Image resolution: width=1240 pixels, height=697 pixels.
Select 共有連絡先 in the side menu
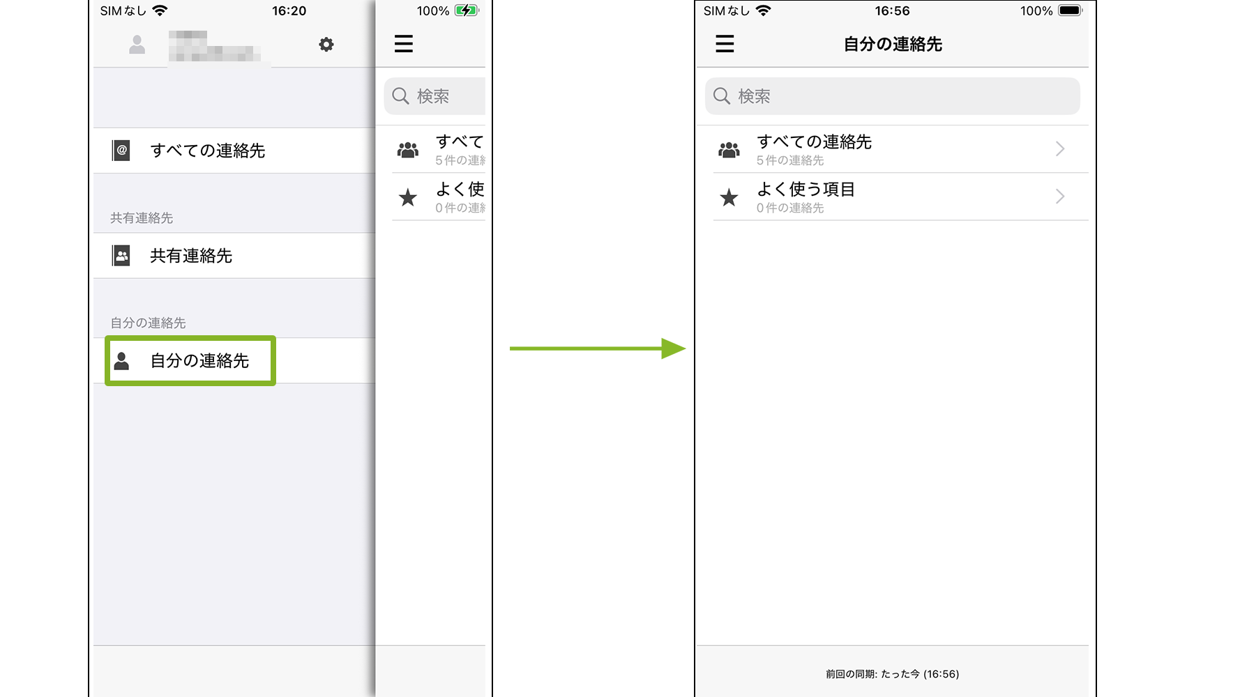(191, 256)
